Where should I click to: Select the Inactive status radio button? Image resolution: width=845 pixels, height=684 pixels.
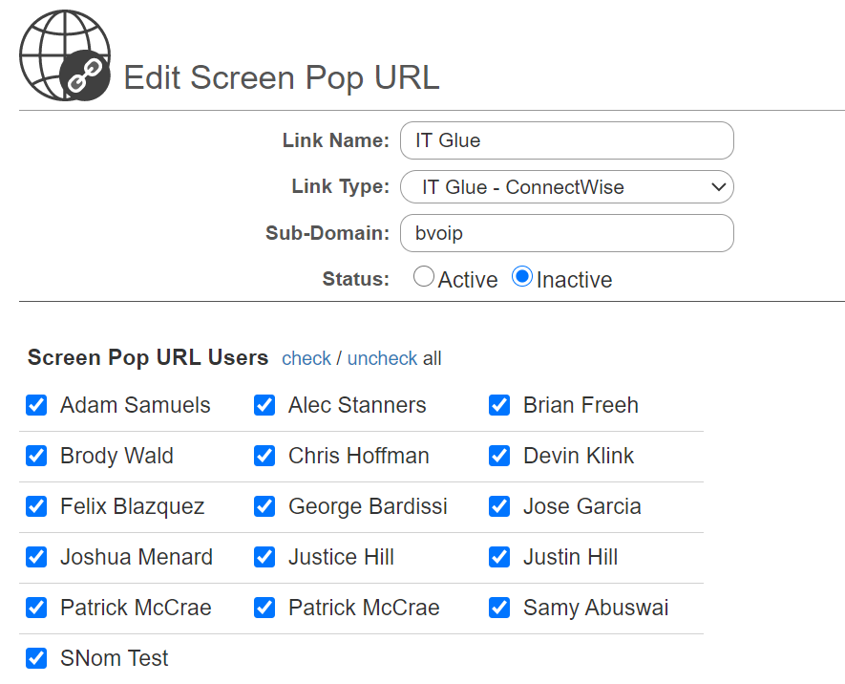pyautogui.click(x=522, y=276)
